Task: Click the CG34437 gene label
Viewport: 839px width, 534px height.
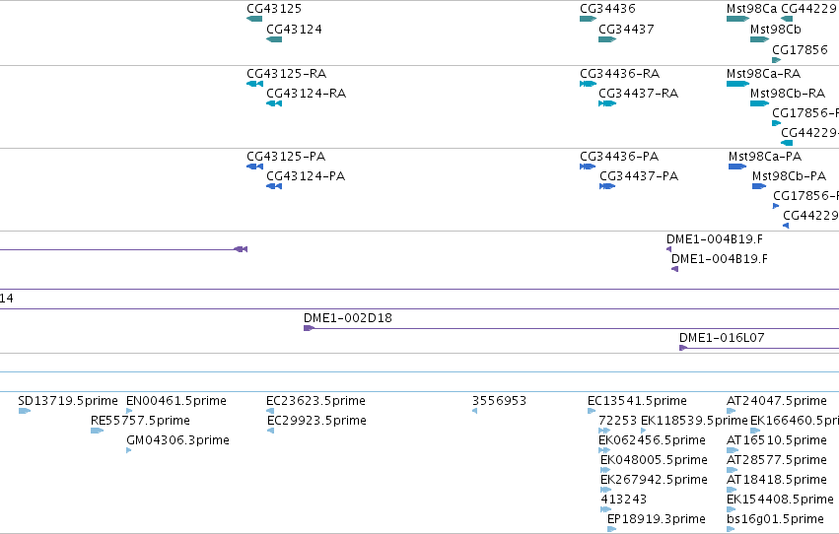Action: pos(626,30)
